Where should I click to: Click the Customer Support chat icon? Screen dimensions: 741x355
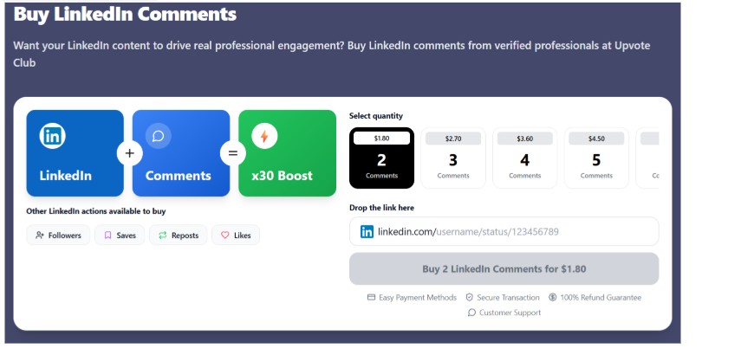click(471, 313)
